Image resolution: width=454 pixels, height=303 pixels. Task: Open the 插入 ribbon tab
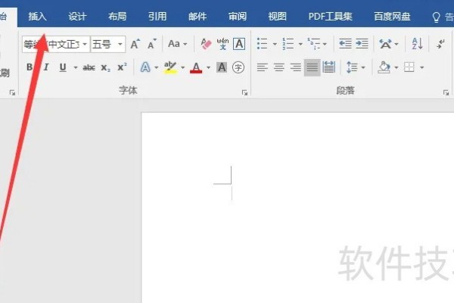point(37,16)
